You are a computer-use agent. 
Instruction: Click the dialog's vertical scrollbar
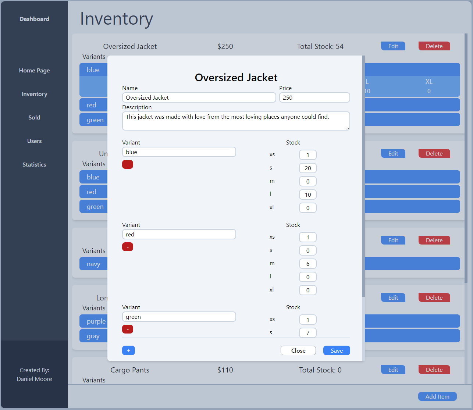(x=363, y=177)
